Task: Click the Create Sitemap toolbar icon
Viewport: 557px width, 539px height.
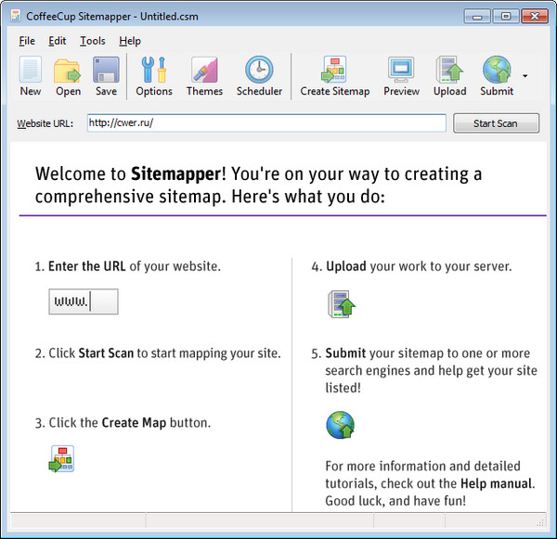Action: coord(335,76)
